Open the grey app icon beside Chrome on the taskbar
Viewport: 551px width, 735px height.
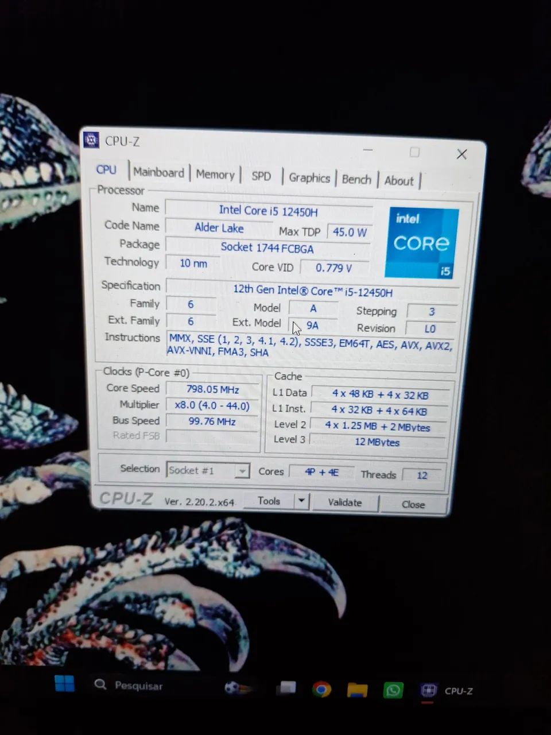pyautogui.click(x=286, y=688)
